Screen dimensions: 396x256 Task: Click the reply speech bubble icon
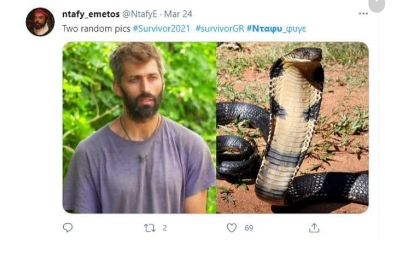tap(68, 227)
